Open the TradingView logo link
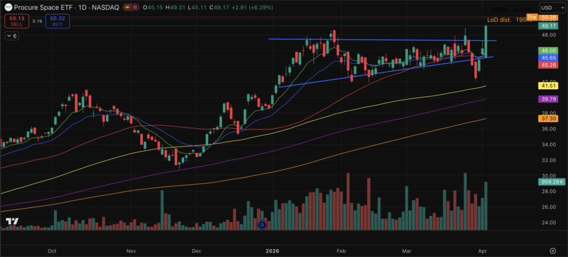568x257 pixels. coord(12,222)
